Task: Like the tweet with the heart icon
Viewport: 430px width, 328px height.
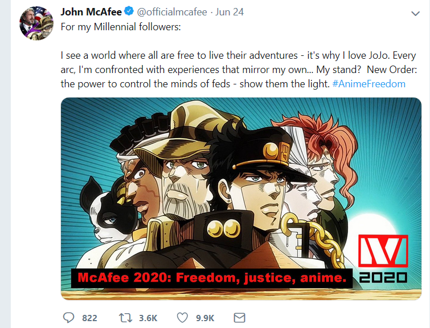Action: coord(182,318)
